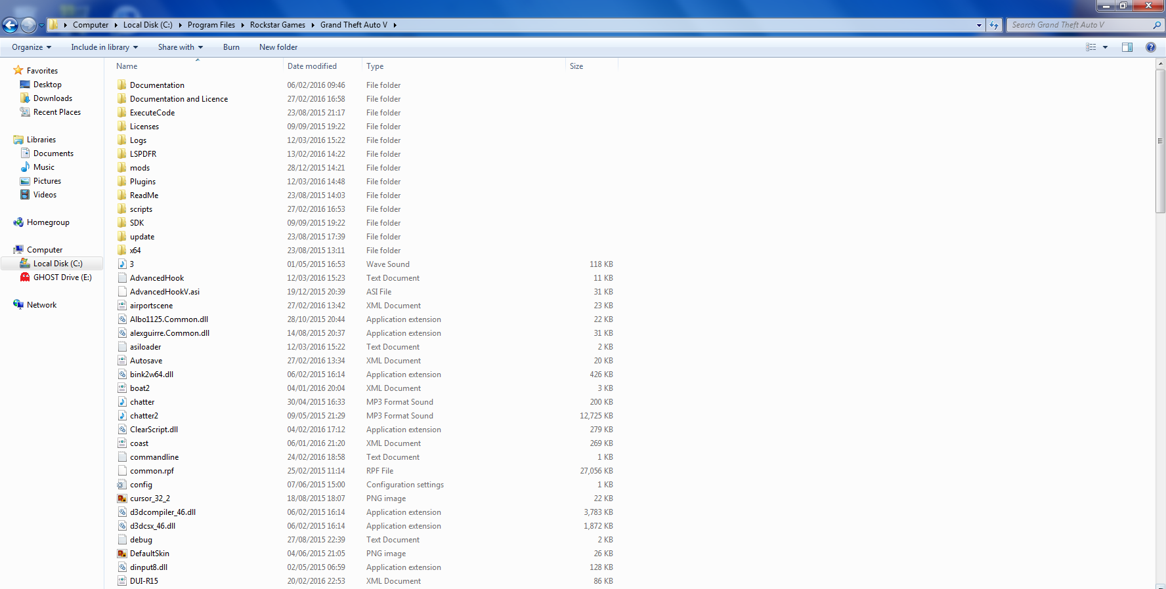Open the Help question mark icon
Viewport: 1166px width, 589px height.
[1151, 47]
